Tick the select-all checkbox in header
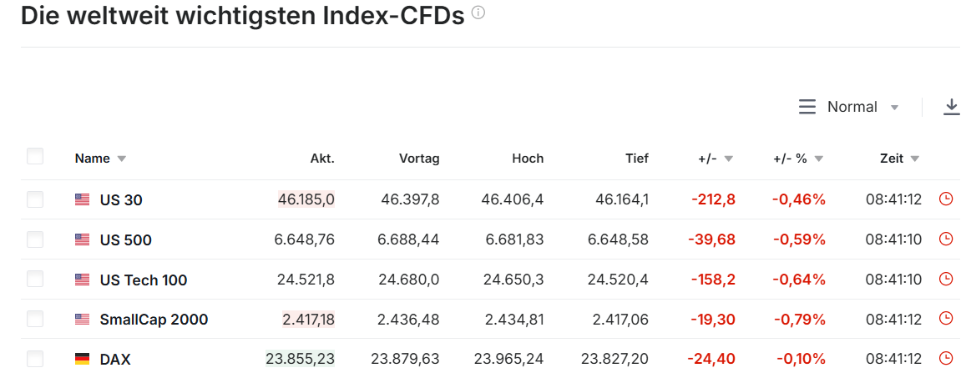The image size is (966, 373). 35,156
